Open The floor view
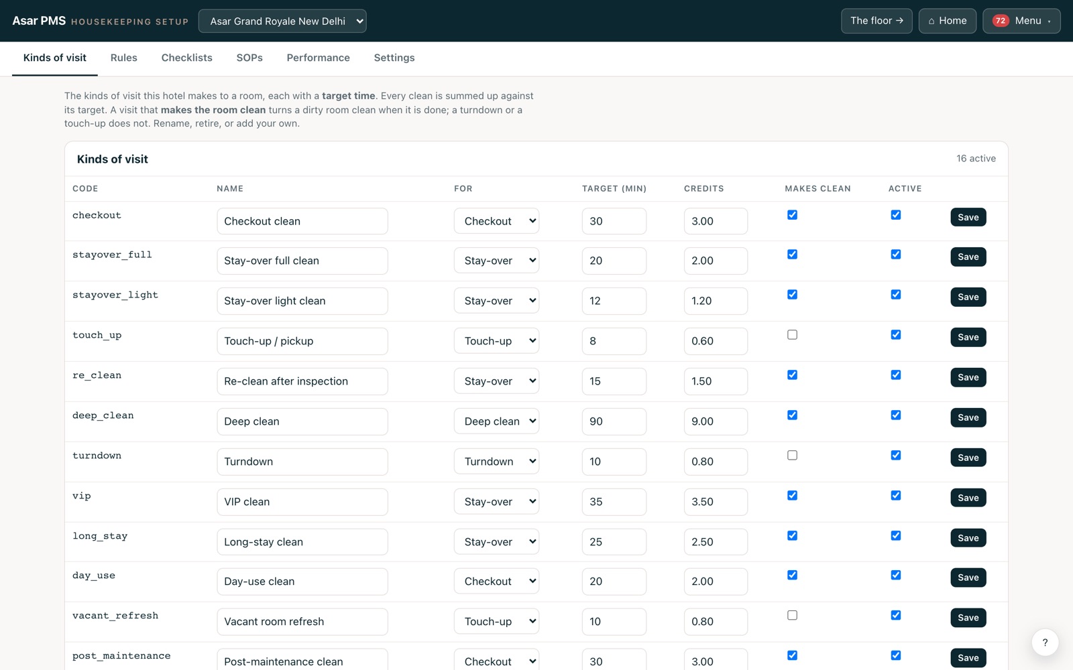Screen dimensions: 1073x670 [x=877, y=21]
